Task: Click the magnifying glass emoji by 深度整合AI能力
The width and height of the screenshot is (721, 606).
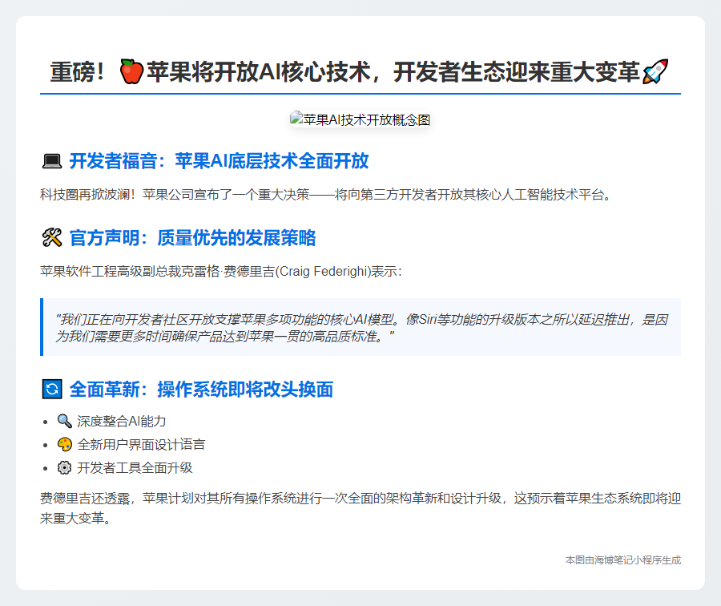Action: tap(64, 421)
